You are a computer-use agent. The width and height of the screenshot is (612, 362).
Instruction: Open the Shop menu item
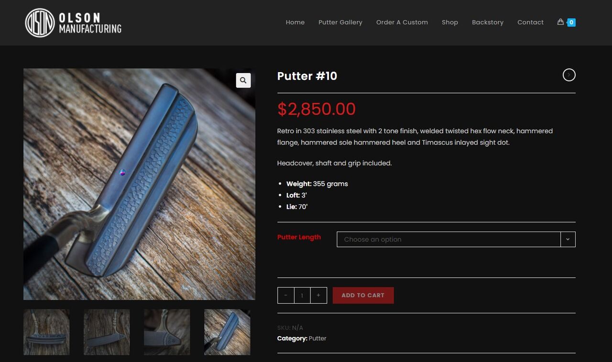(450, 22)
